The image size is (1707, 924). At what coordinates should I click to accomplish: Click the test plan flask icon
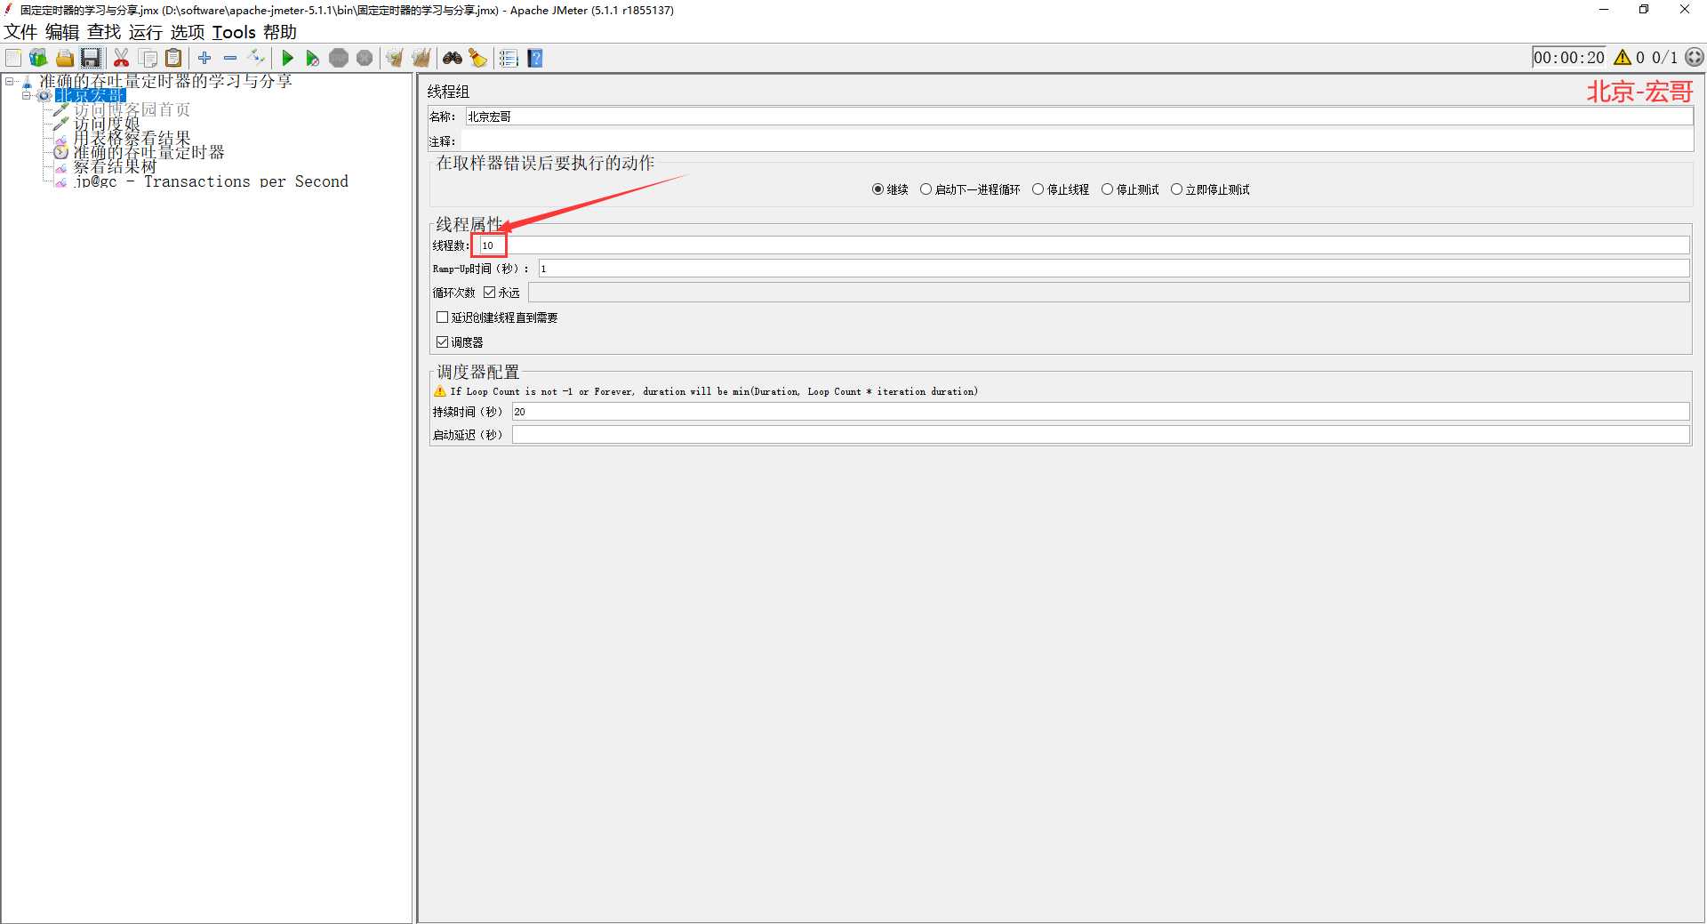(27, 82)
